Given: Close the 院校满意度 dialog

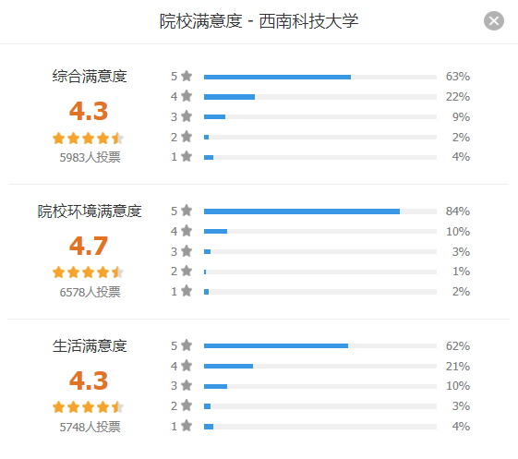Looking at the screenshot, I should coord(494,21).
